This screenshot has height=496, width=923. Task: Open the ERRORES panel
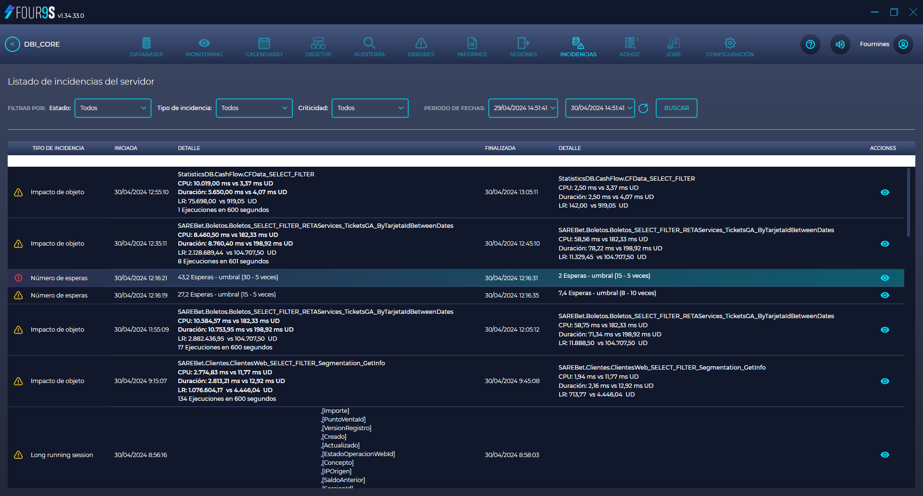coord(421,46)
